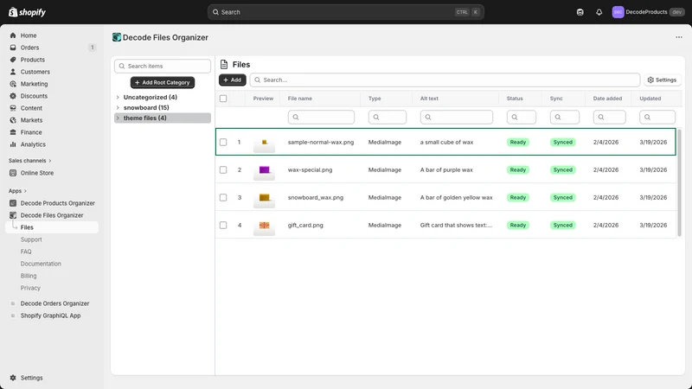Click the Customers person icon

click(x=13, y=72)
